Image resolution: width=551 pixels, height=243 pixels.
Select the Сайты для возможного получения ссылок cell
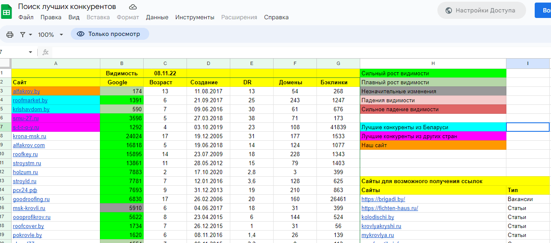coord(433,181)
